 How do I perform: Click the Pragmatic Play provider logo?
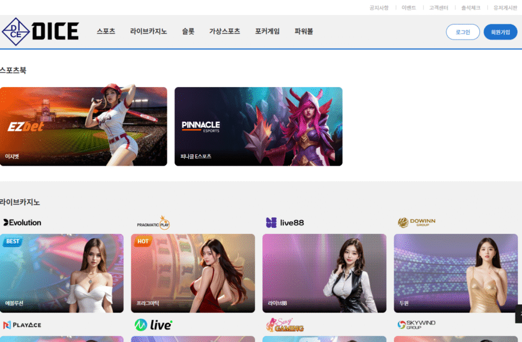coord(154,223)
